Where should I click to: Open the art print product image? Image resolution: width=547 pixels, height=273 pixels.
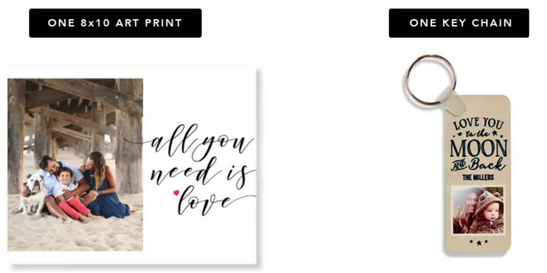pos(132,165)
